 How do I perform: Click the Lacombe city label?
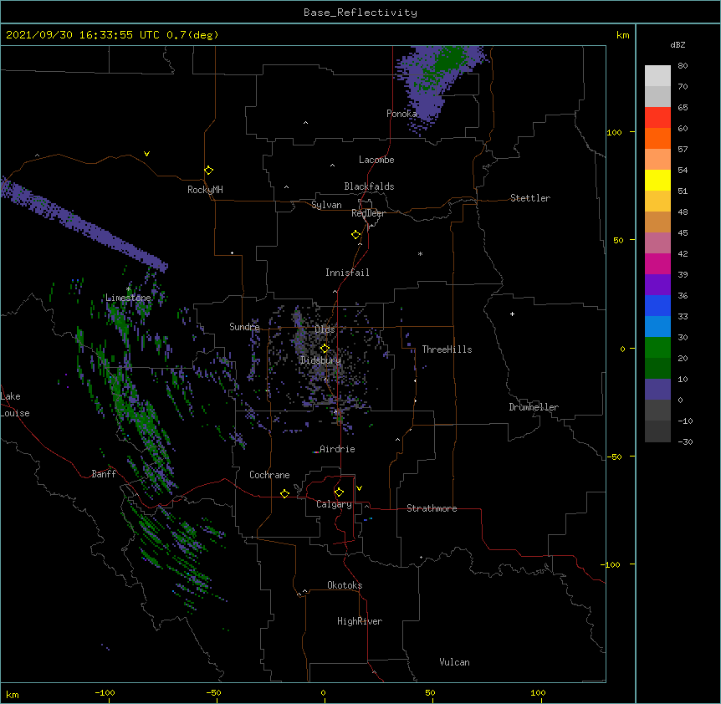(376, 160)
